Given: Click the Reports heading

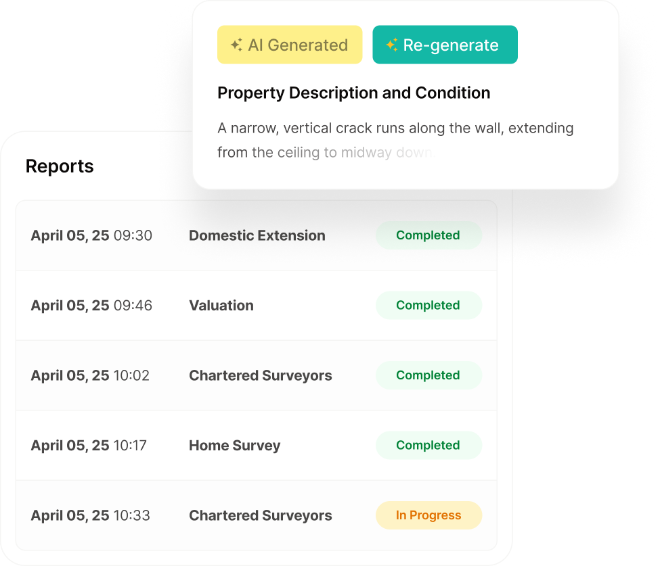Looking at the screenshot, I should pyautogui.click(x=60, y=166).
